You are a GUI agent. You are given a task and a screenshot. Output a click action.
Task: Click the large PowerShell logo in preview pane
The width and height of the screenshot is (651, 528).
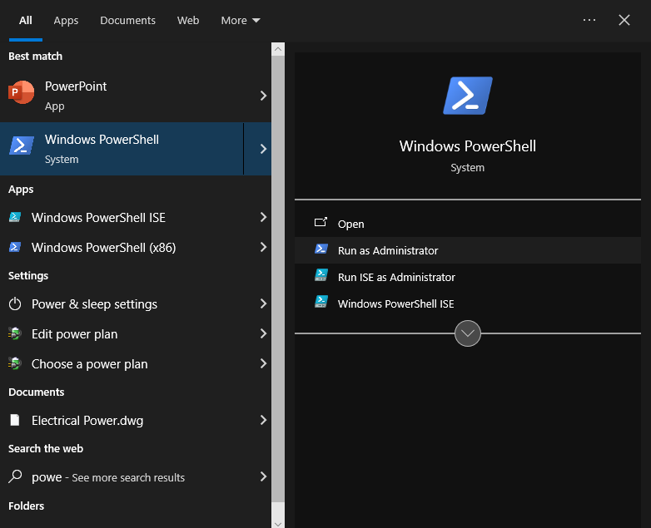468,96
